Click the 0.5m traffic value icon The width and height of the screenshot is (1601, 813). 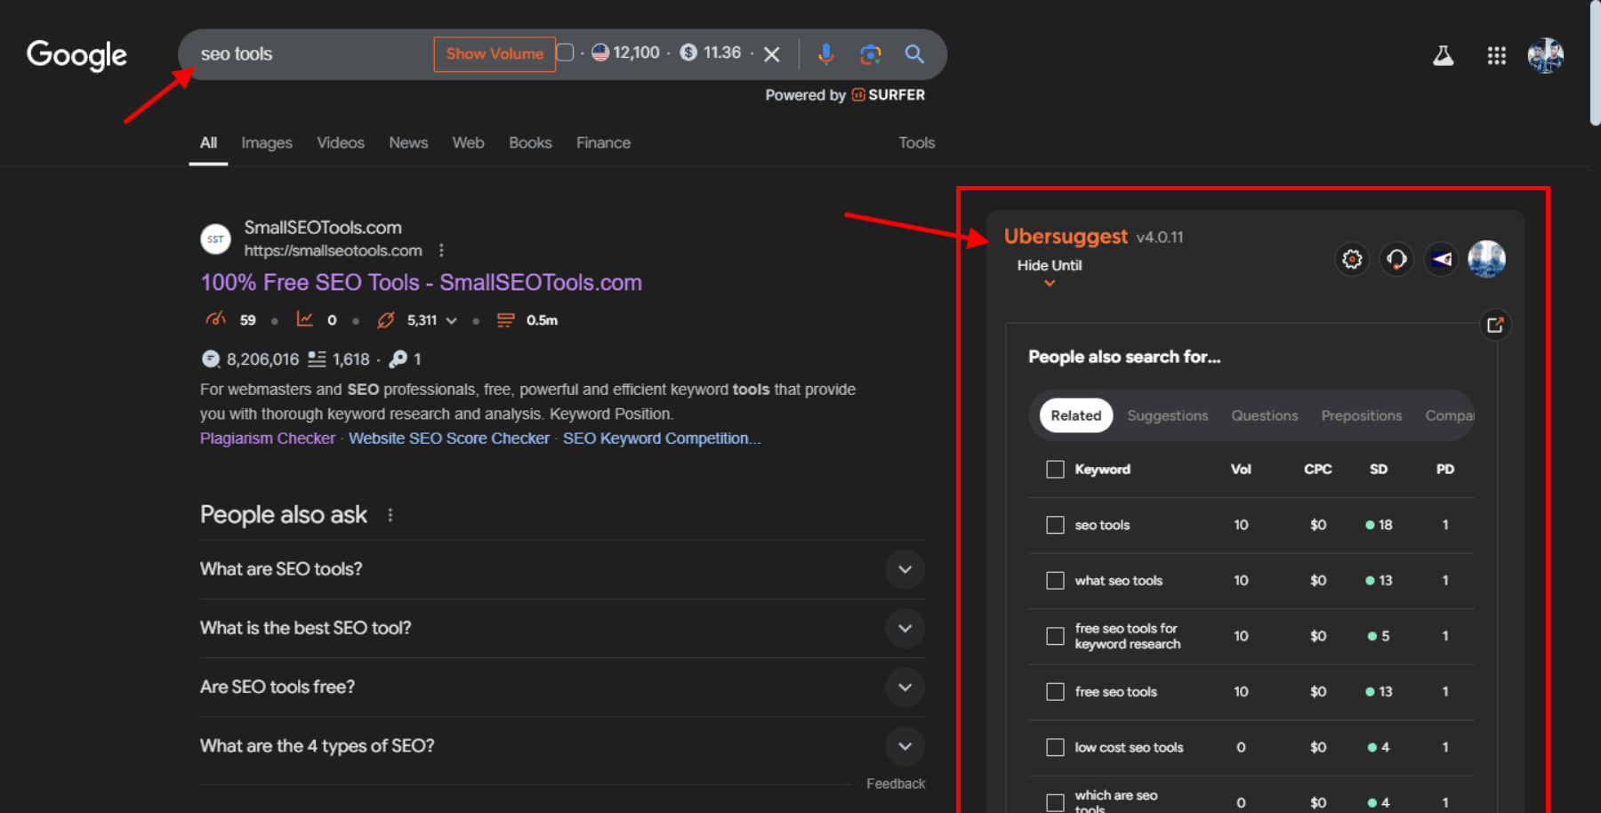pyautogui.click(x=505, y=320)
